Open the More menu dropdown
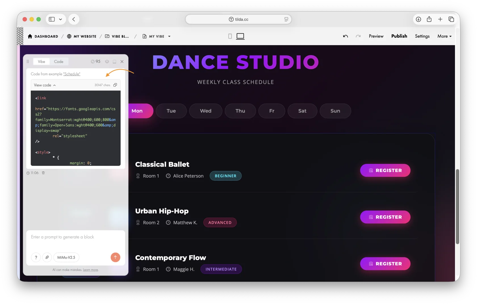This screenshot has width=477, height=304. (x=444, y=36)
